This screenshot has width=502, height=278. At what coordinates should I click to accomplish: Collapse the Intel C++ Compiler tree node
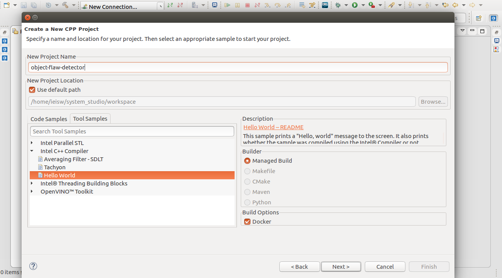[x=32, y=151]
